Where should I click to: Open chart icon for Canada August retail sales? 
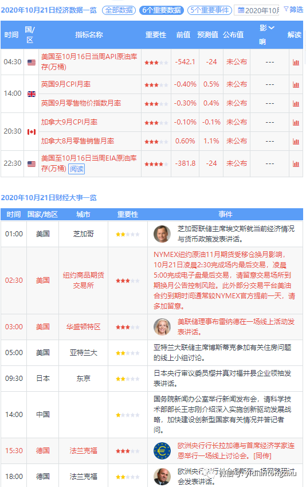click(296, 142)
